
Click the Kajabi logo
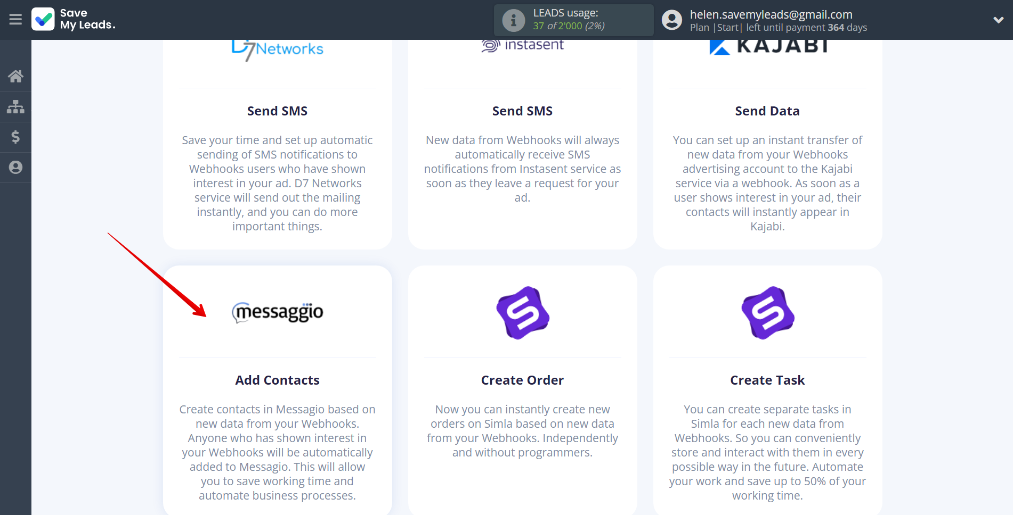768,47
